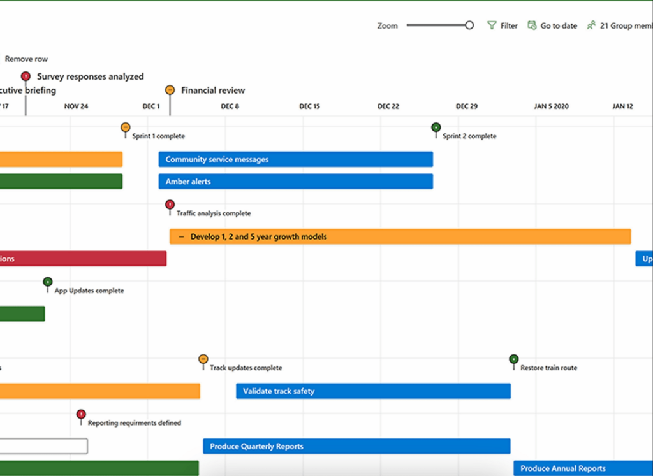The height and width of the screenshot is (476, 653).
Task: Click the Produce Annual Reports bar
Action: click(574, 468)
